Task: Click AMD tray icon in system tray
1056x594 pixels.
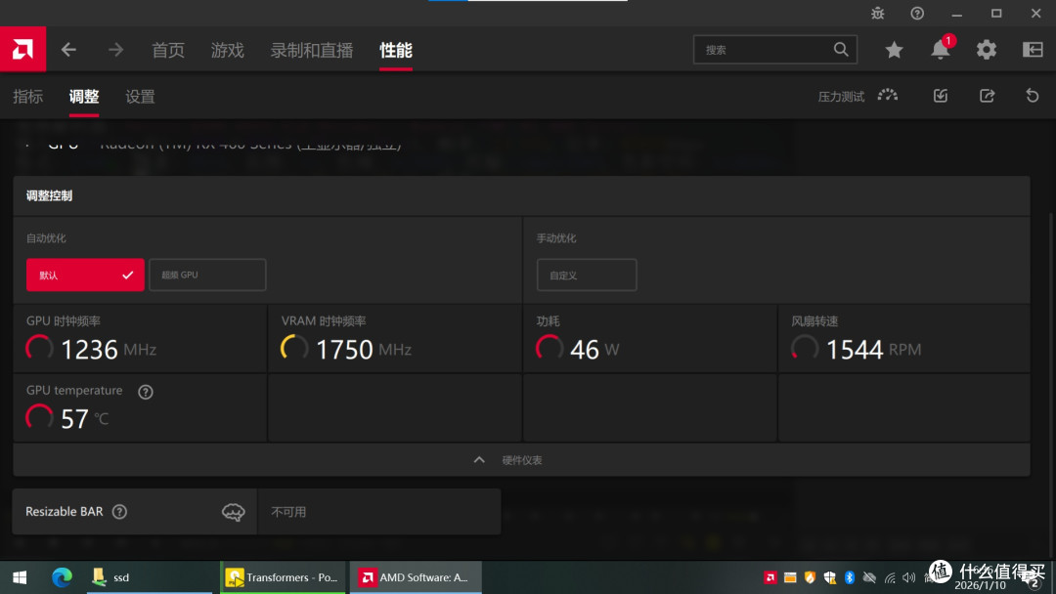Action: pyautogui.click(x=770, y=577)
